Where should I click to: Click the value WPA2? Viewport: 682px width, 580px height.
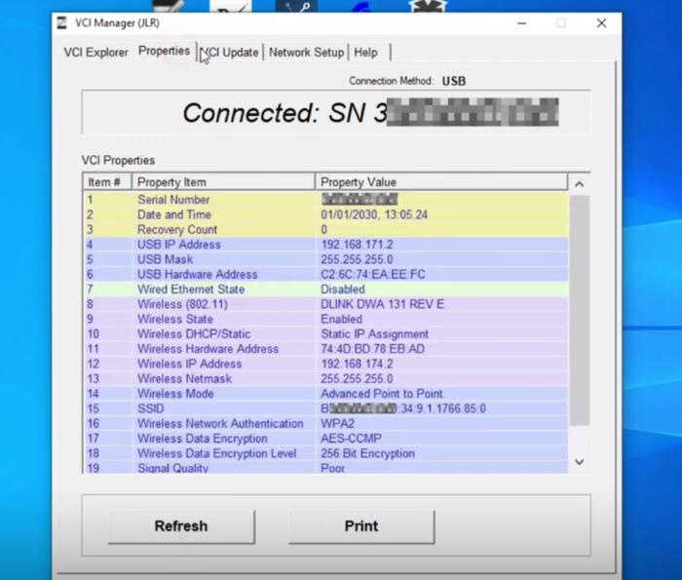tap(337, 423)
